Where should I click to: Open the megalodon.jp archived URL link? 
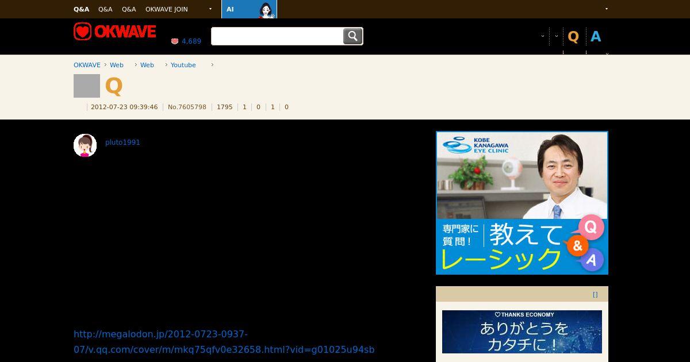224,342
